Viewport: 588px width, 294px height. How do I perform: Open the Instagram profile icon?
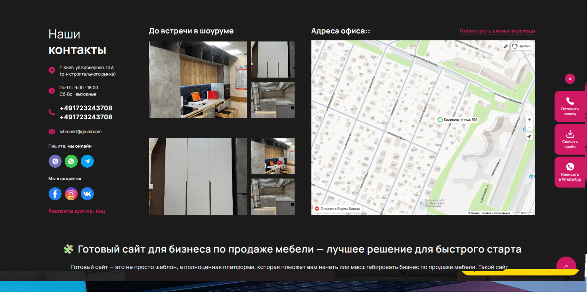tap(71, 194)
